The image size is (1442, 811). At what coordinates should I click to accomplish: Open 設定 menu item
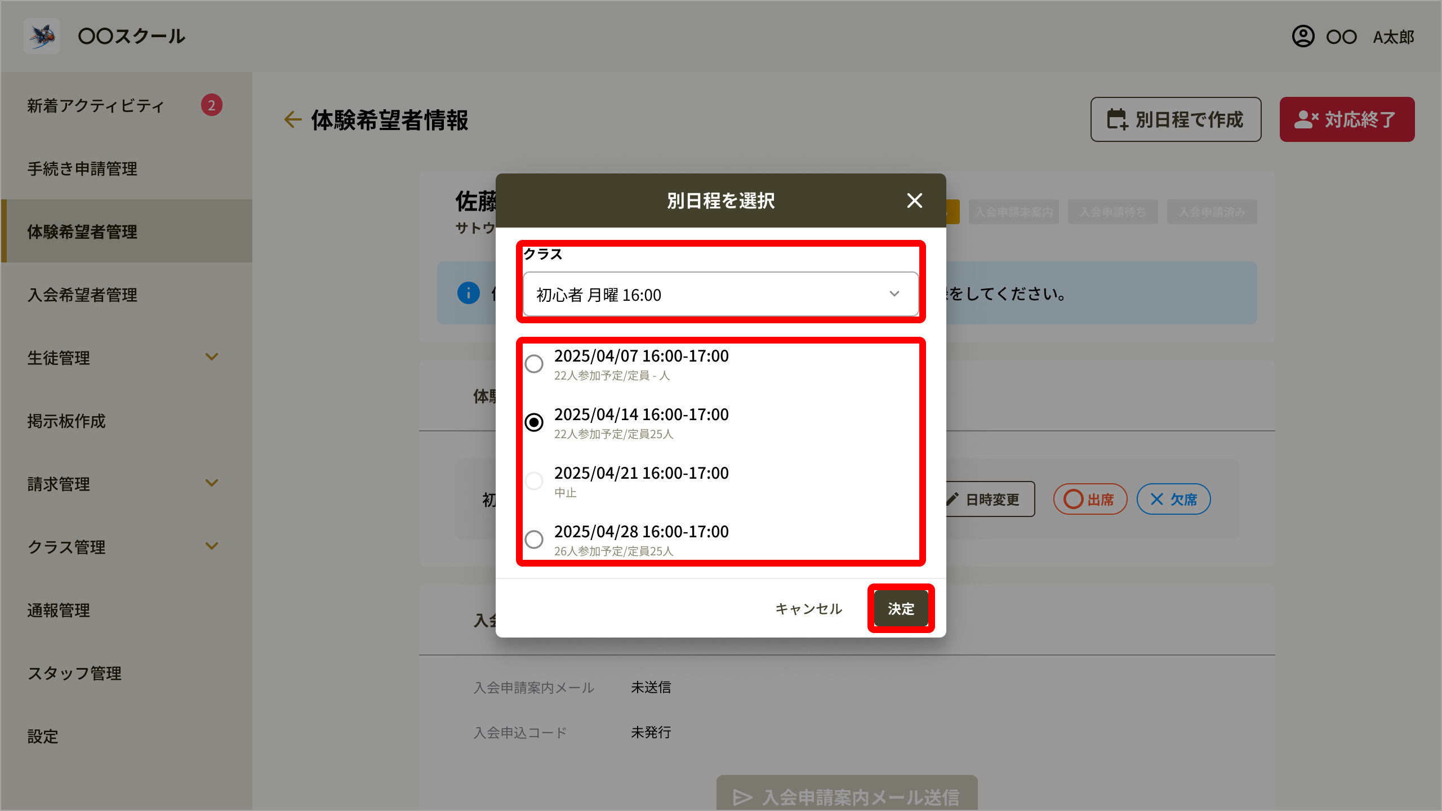pyautogui.click(x=126, y=736)
